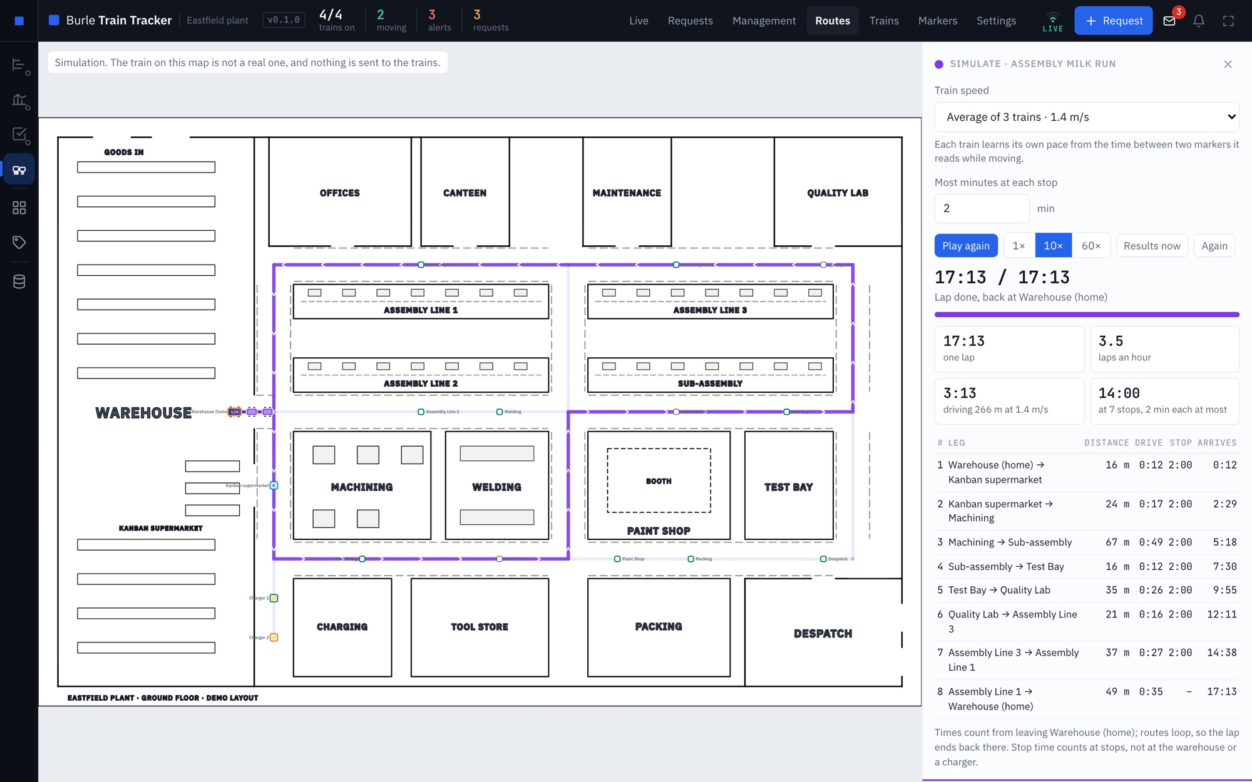Click the Charger 1 marker on map
This screenshot has width=1252, height=782.
[x=274, y=598]
